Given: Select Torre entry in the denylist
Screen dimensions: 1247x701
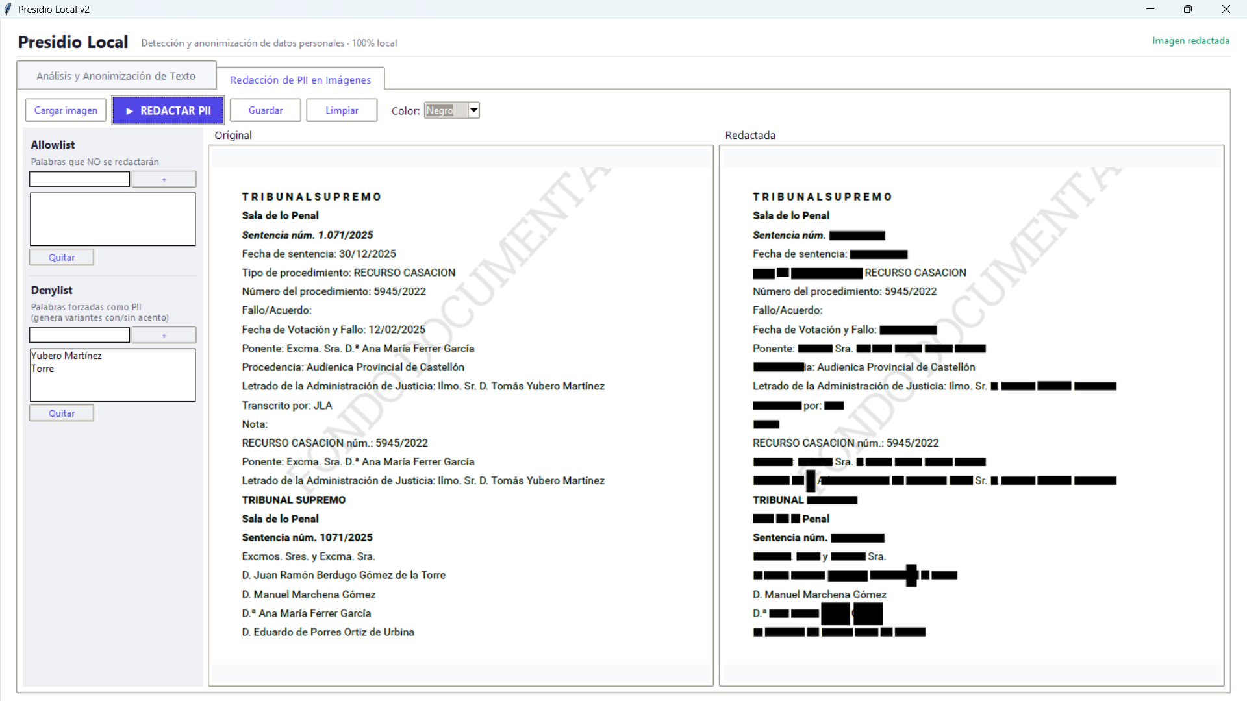Looking at the screenshot, I should tap(43, 369).
